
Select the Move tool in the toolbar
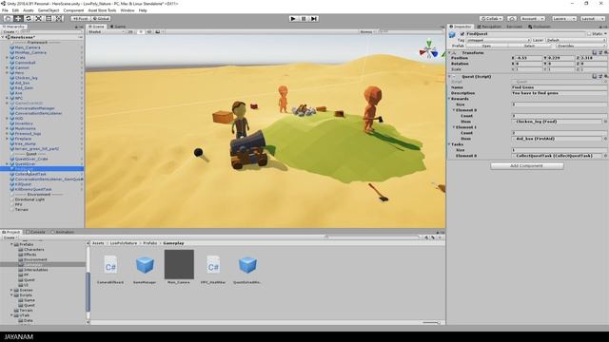(18, 19)
